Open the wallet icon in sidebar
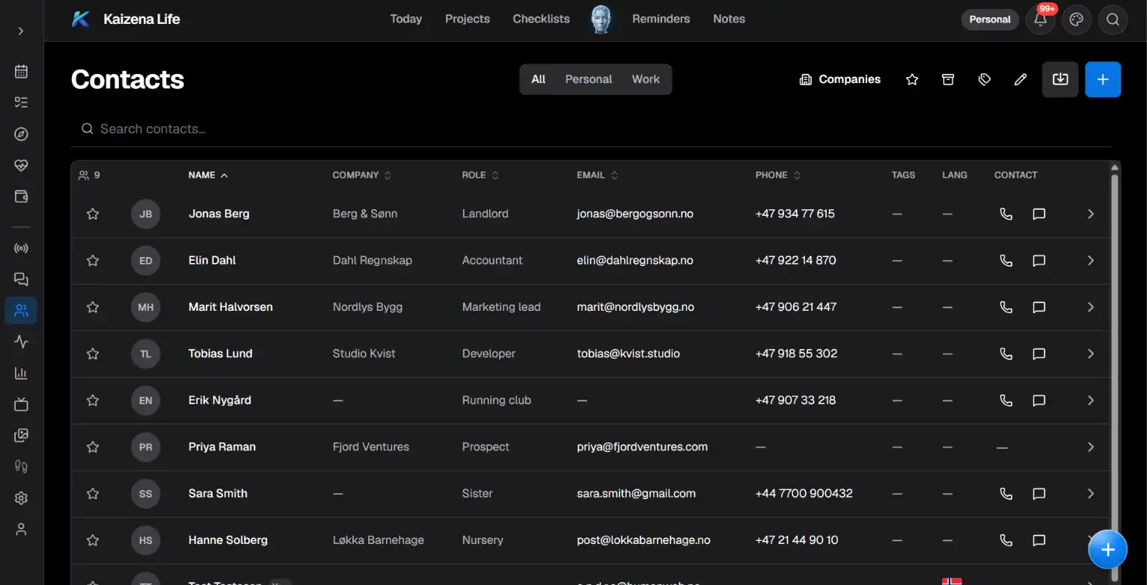This screenshot has height=585, width=1147. point(21,196)
